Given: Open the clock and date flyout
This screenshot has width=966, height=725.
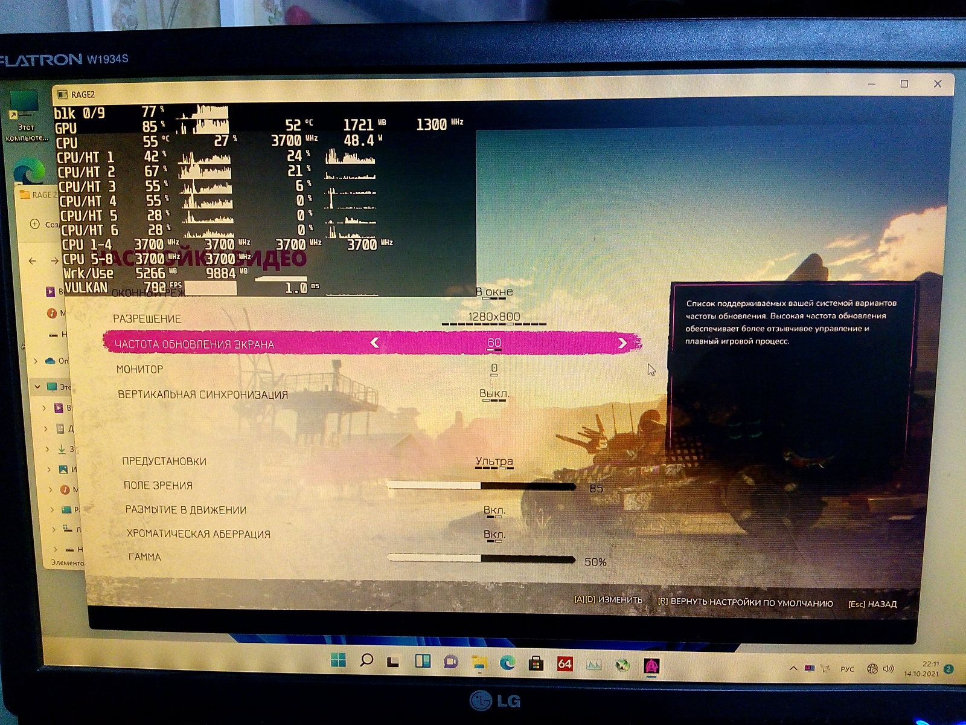Looking at the screenshot, I should (922, 668).
